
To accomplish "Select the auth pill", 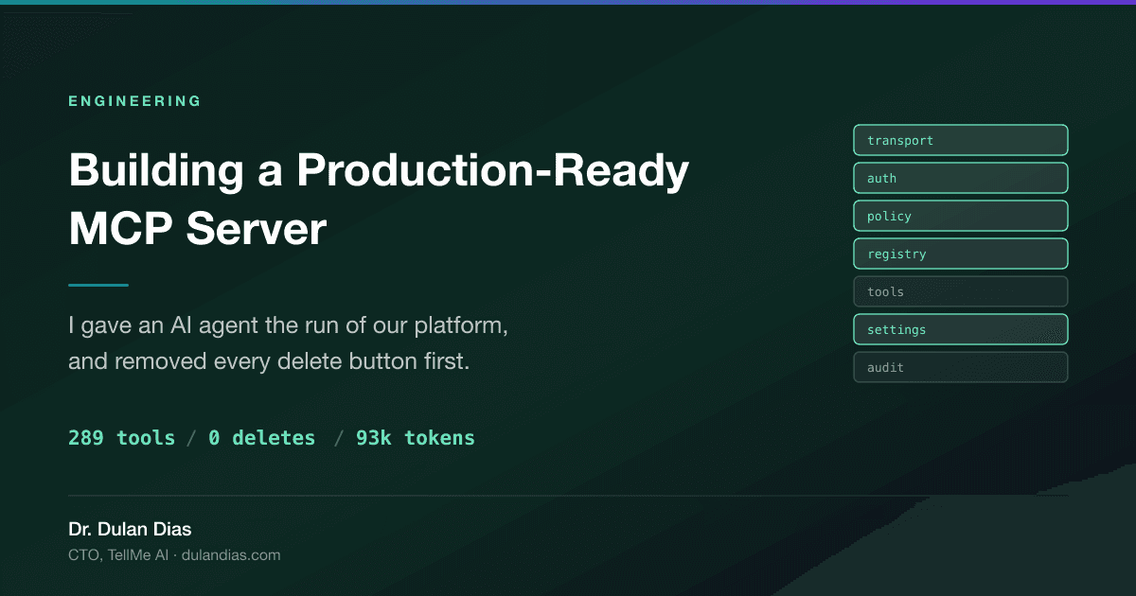I will (x=961, y=178).
